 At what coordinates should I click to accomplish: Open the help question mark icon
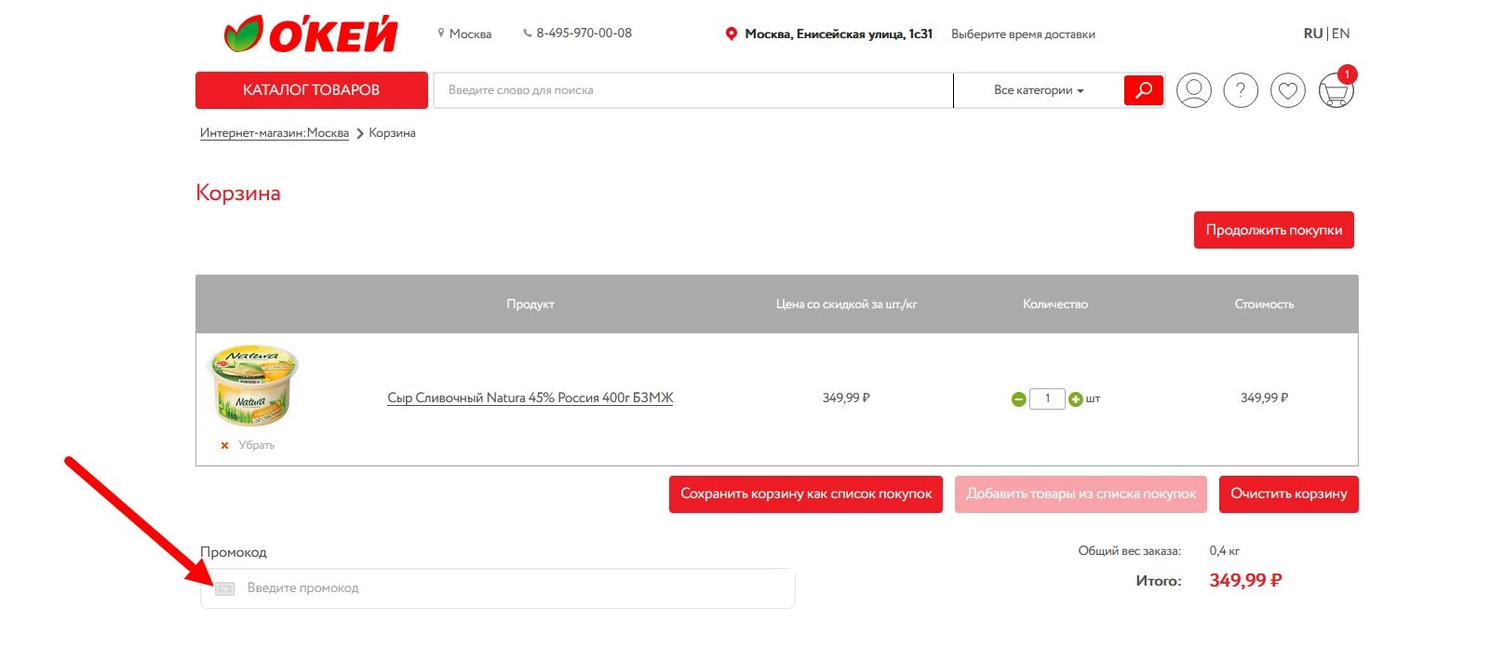[1241, 90]
